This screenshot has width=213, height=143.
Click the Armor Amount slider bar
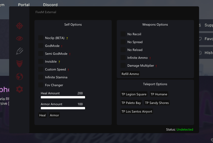63,108
